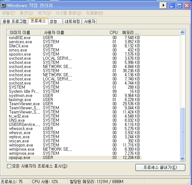The height and width of the screenshot is (185, 192).
Task: Sort by 메모리 column header
Action: [x=130, y=32]
